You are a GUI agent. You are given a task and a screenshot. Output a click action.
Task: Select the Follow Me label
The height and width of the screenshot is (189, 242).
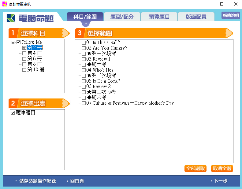(32, 42)
